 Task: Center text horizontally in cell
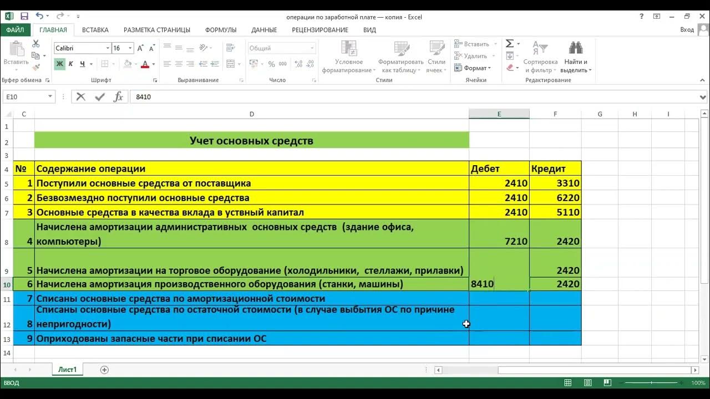click(179, 64)
